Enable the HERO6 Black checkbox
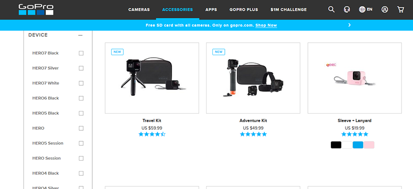 pyautogui.click(x=81, y=98)
